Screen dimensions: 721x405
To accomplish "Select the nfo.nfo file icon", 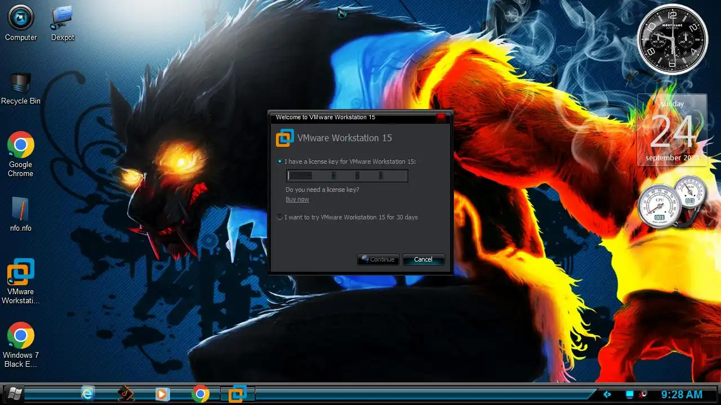I will [21, 214].
